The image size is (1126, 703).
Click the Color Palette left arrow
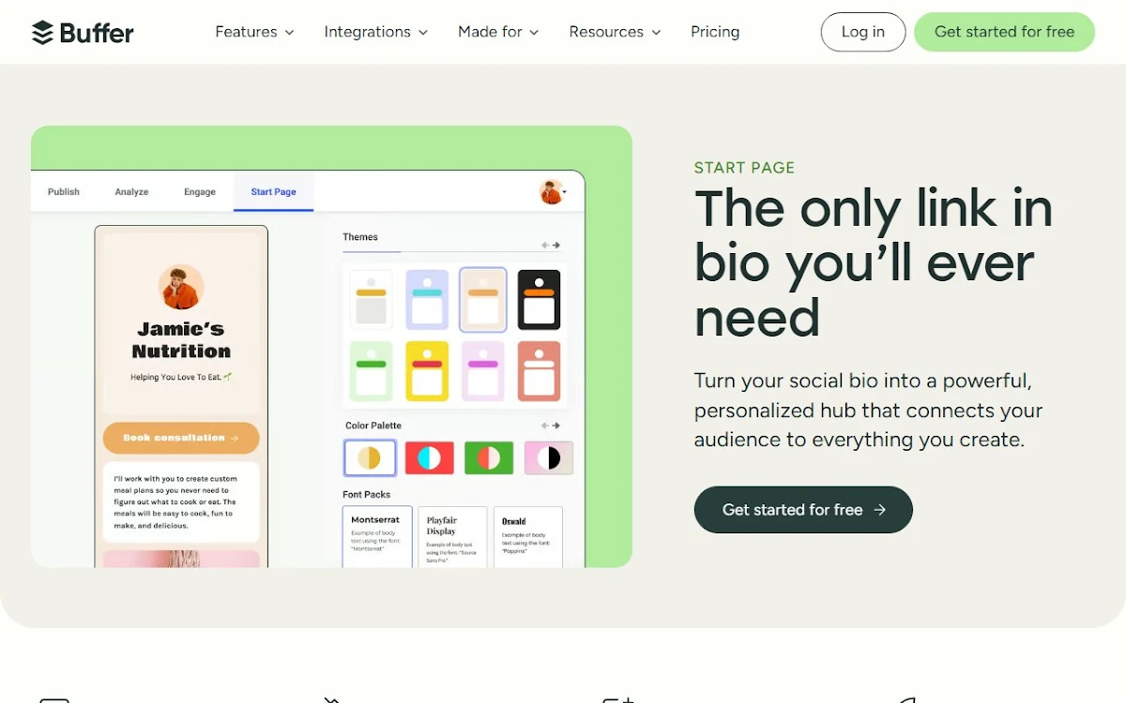545,426
